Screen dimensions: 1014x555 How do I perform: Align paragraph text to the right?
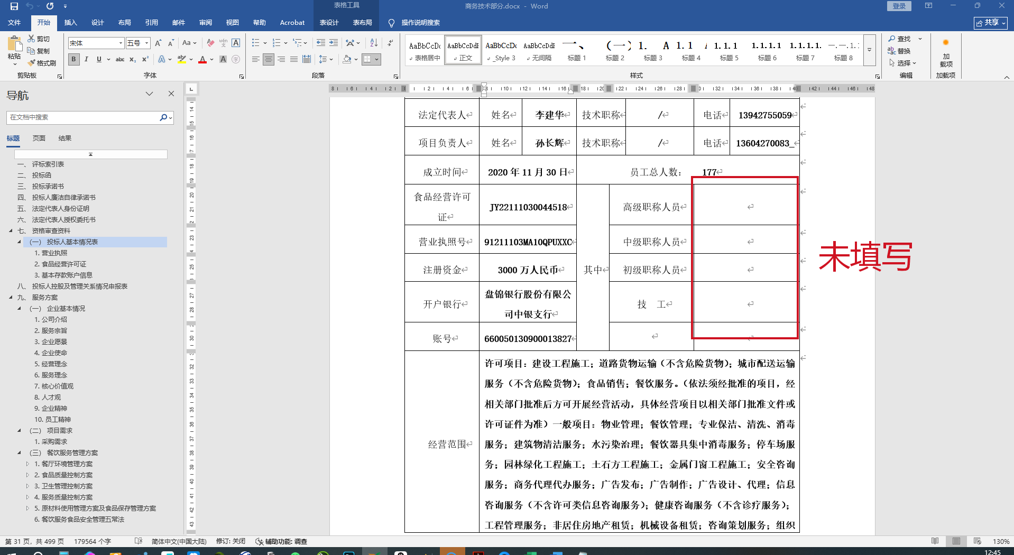coord(281,59)
